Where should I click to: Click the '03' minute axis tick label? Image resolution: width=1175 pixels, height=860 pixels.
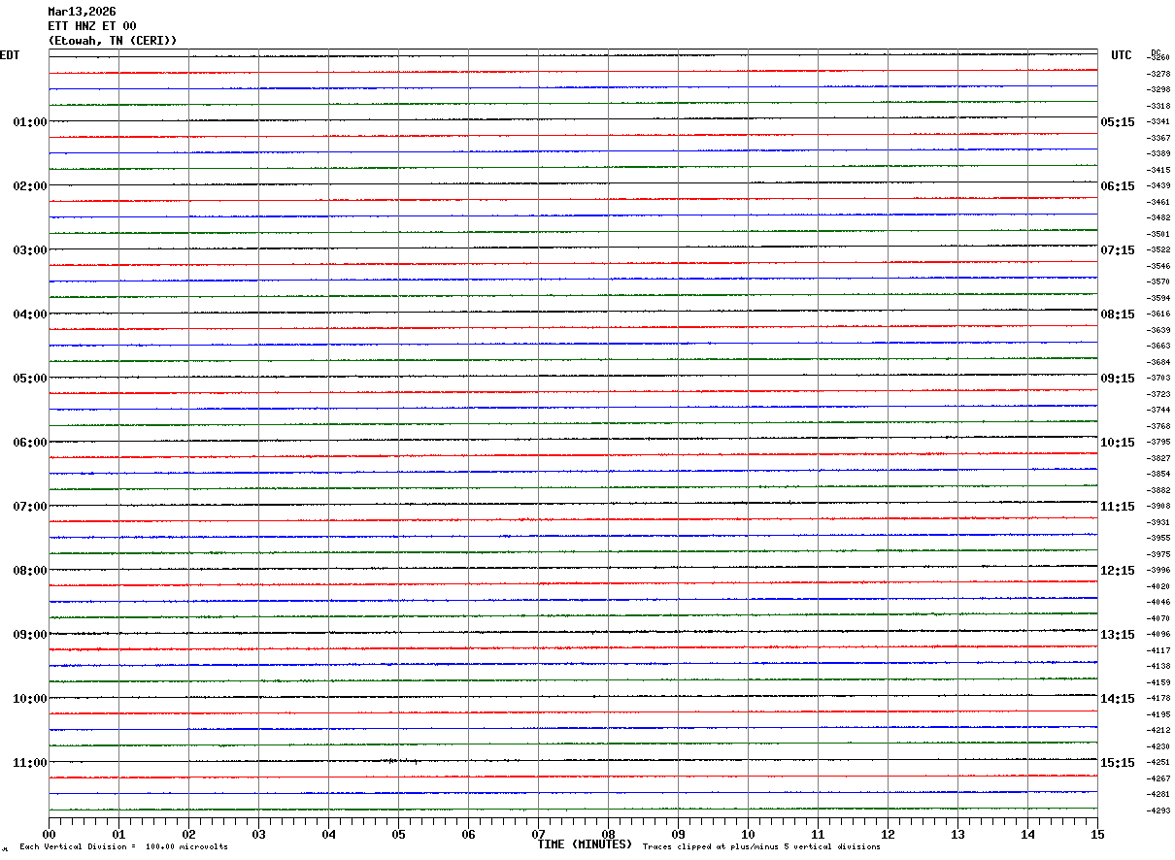click(258, 834)
